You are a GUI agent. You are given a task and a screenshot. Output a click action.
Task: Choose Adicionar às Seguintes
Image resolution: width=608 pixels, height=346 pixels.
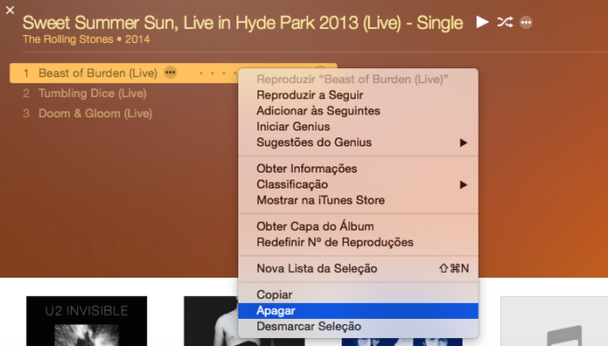point(358,111)
